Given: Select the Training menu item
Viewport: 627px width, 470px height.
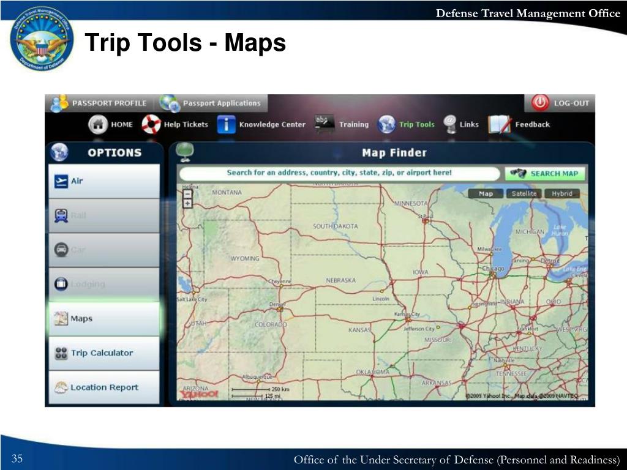Looking at the screenshot, I should click(x=354, y=124).
